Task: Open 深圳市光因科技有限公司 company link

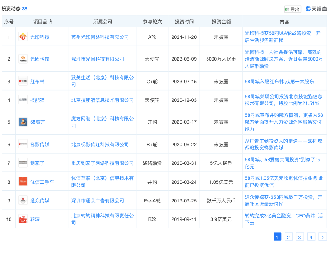Action: point(98,59)
